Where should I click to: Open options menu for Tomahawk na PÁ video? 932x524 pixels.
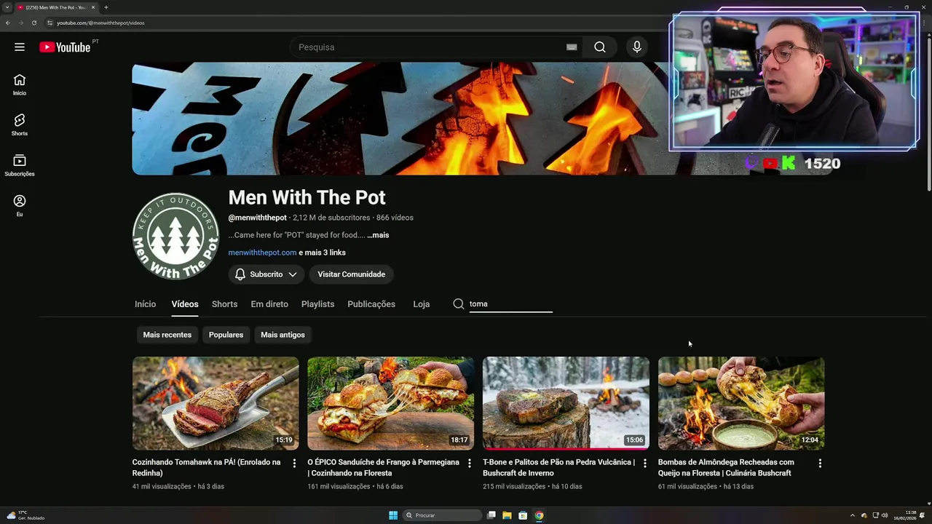(x=294, y=463)
